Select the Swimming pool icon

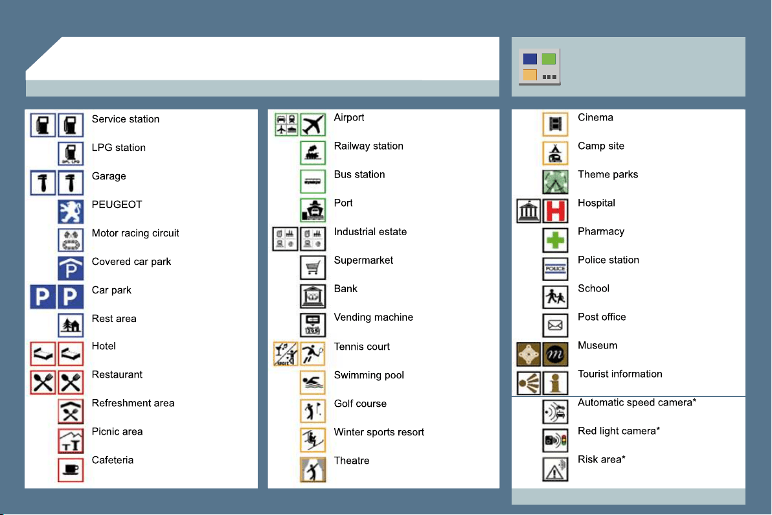point(313,383)
